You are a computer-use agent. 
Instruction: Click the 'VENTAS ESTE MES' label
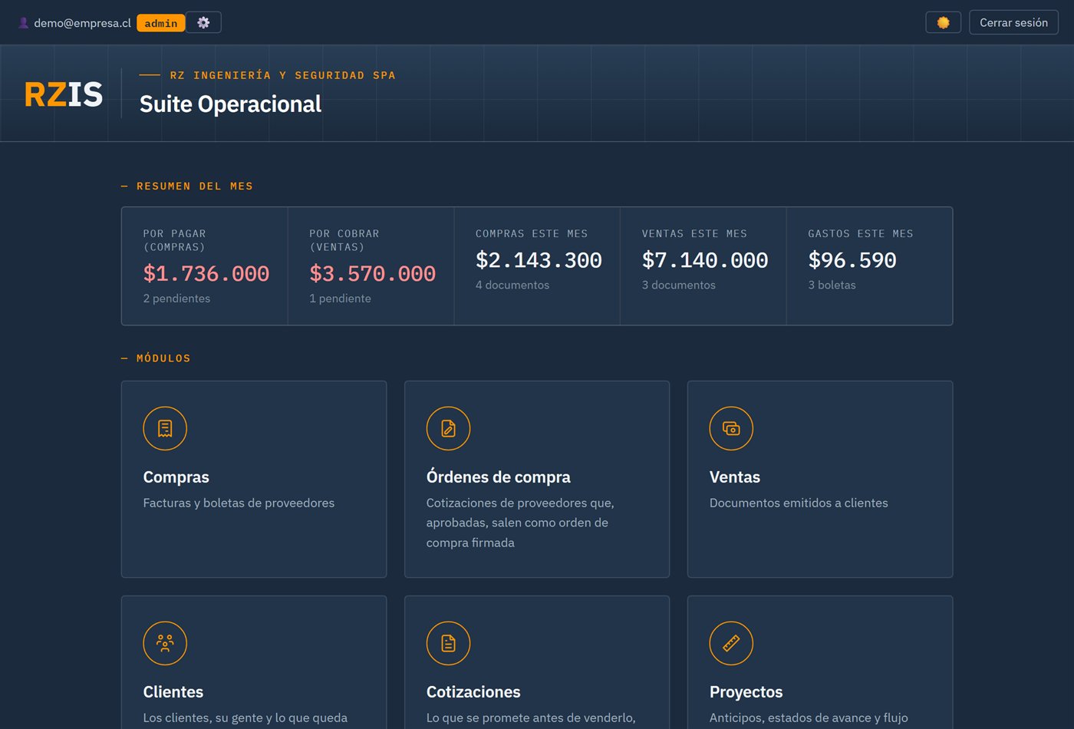click(x=694, y=234)
